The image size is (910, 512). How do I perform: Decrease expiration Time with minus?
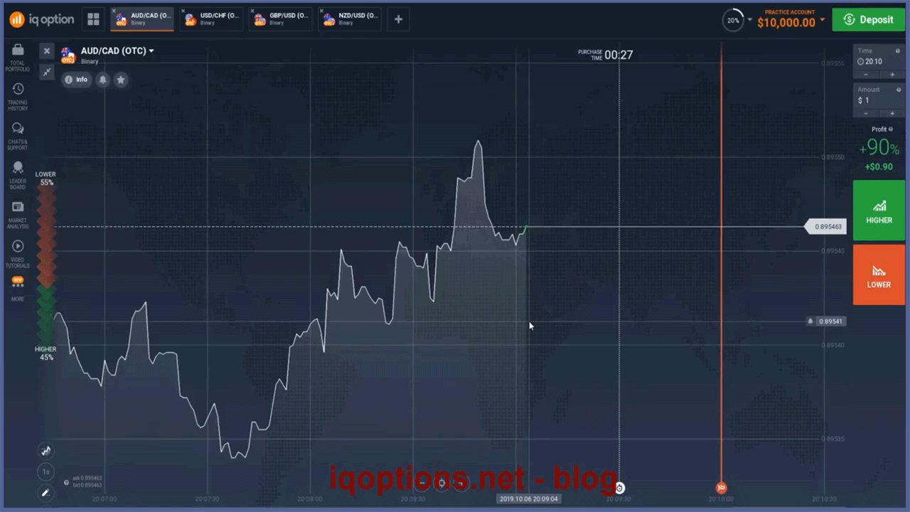[x=866, y=75]
